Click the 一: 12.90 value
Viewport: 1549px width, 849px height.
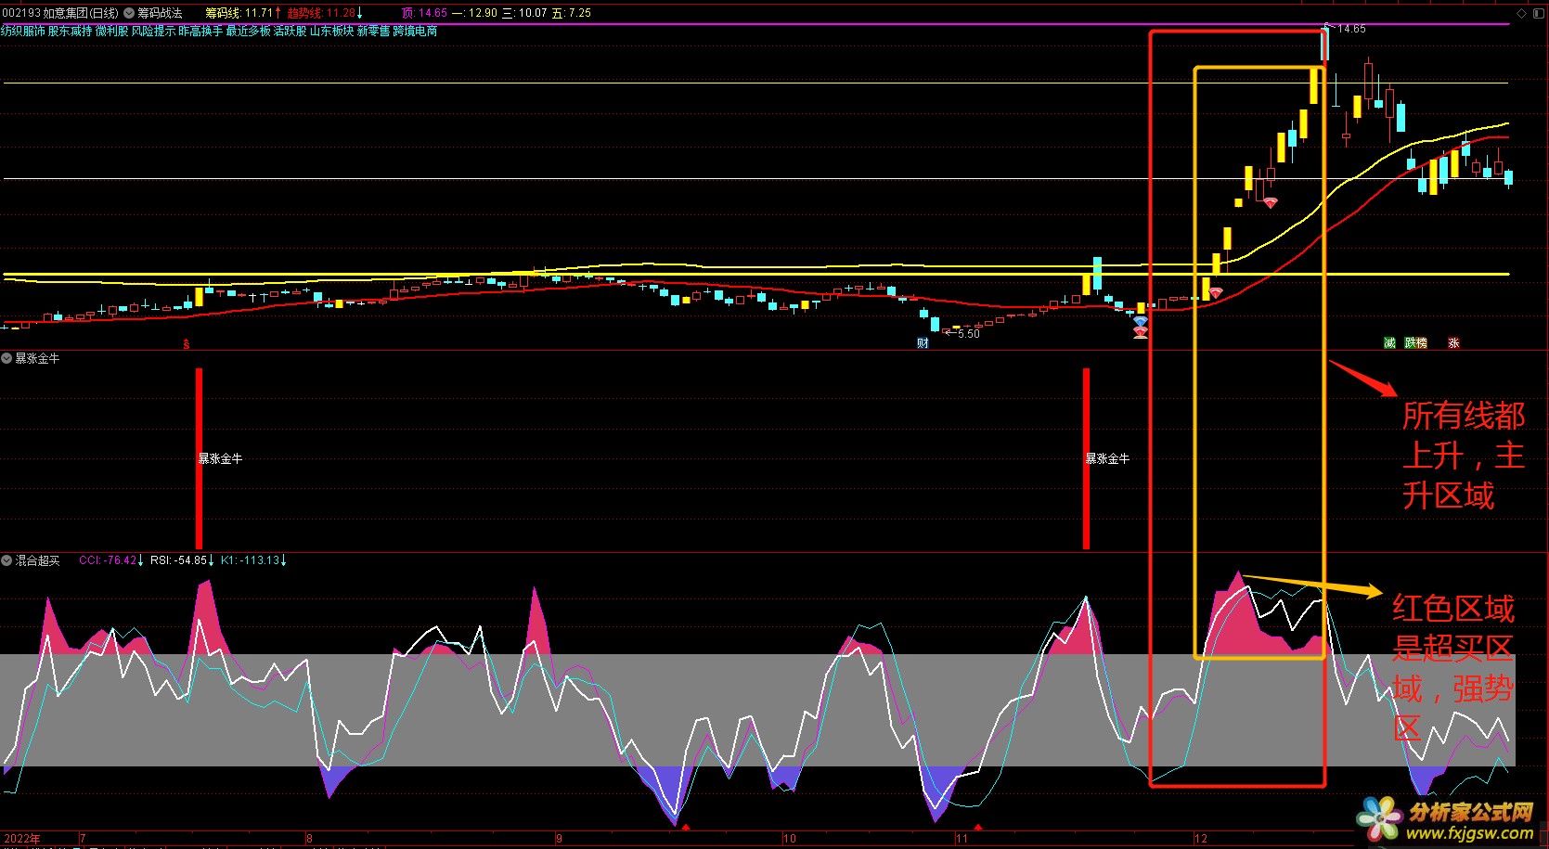pyautogui.click(x=474, y=13)
